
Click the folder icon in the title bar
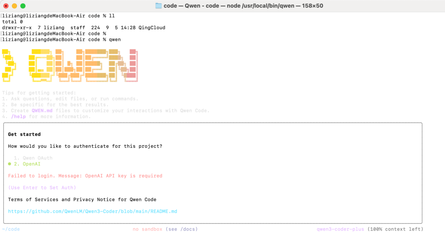[x=158, y=6]
